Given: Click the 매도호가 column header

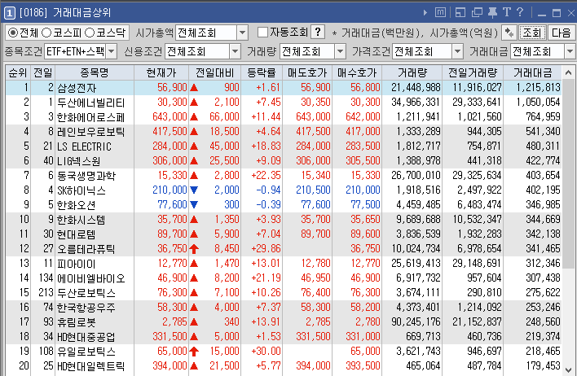Looking at the screenshot, I should pyautogui.click(x=307, y=72).
